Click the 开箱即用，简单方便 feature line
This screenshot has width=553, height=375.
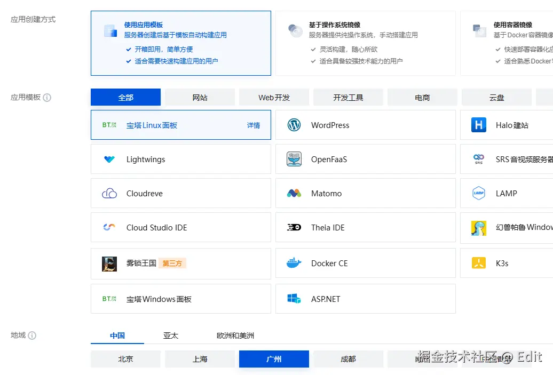click(164, 49)
